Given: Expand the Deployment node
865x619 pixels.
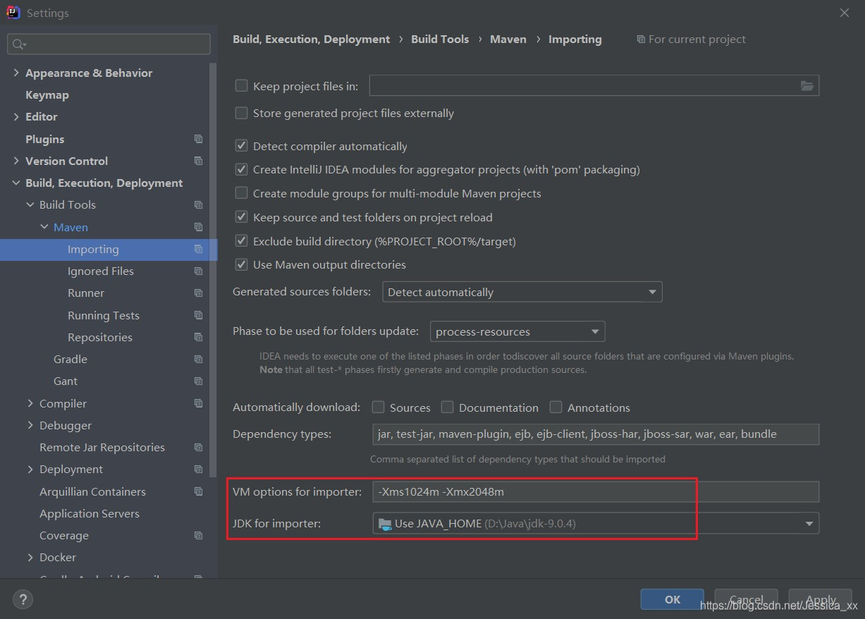Looking at the screenshot, I should click(30, 469).
